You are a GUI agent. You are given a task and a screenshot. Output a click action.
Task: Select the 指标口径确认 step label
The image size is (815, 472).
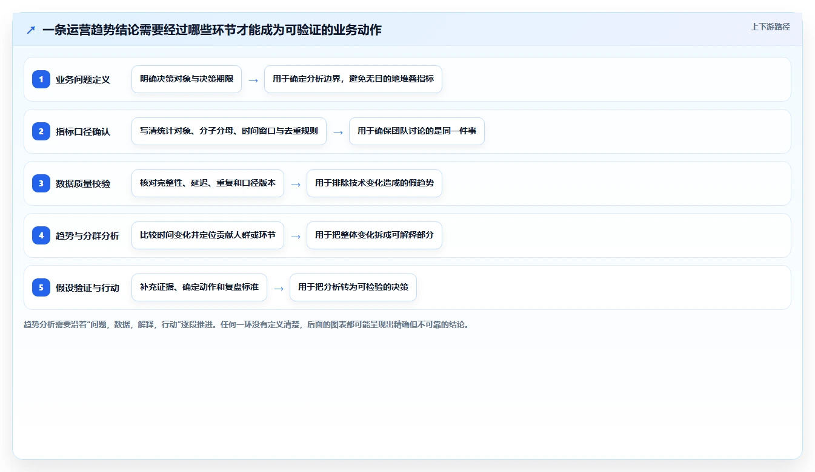(83, 131)
